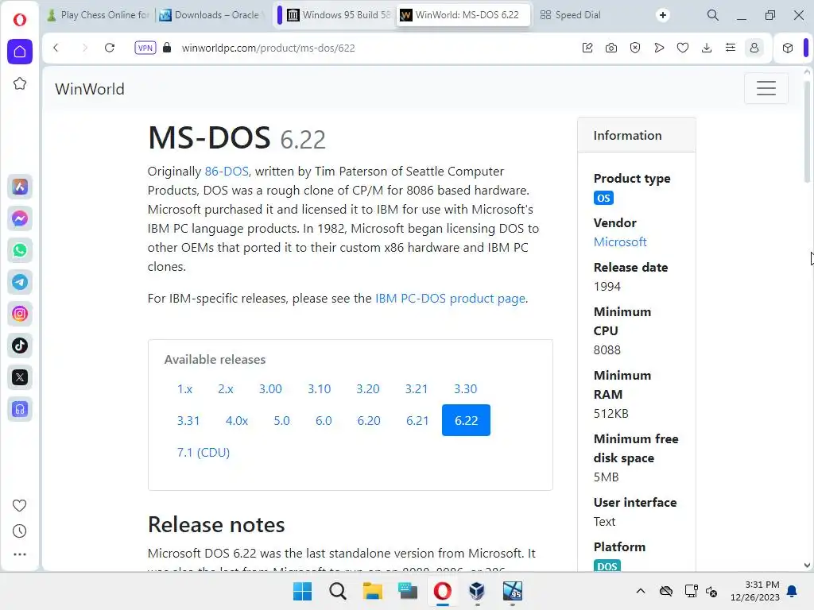Open VirtualBox from the taskbar

coord(477,591)
